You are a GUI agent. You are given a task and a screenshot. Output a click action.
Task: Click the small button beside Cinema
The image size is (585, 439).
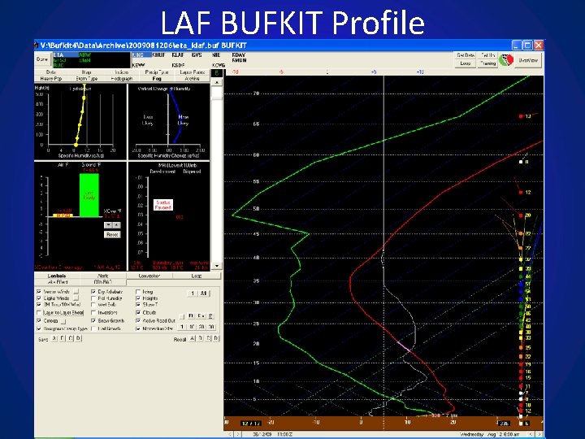[x=63, y=321]
